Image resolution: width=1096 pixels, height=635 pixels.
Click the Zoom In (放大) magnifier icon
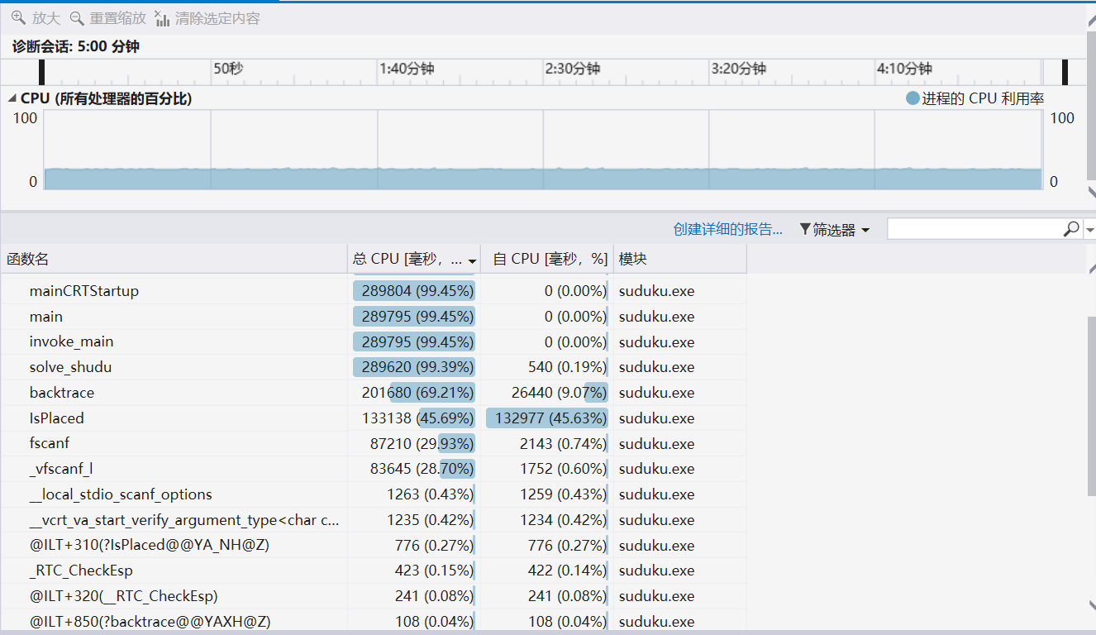(x=18, y=17)
